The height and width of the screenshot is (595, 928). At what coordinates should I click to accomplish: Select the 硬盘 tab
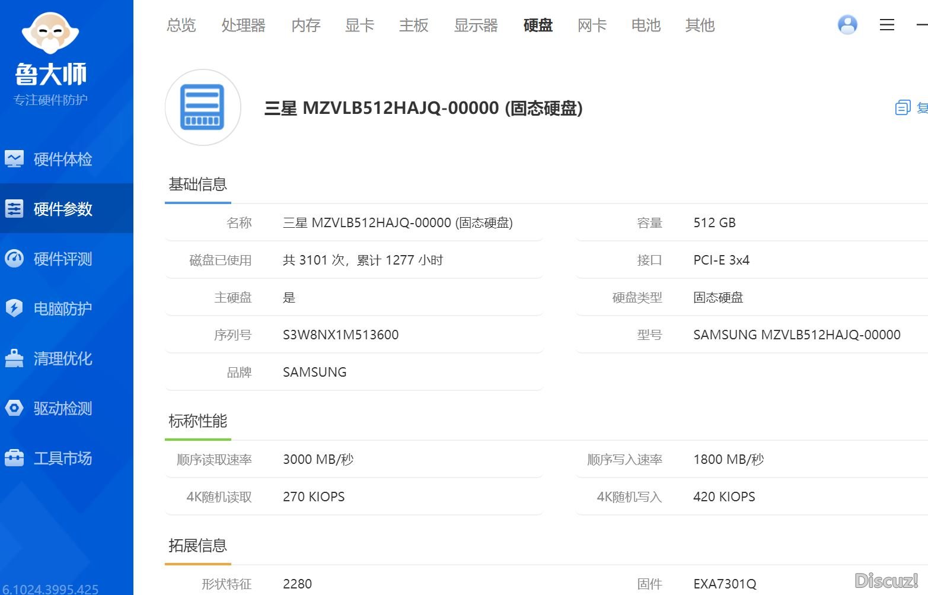(538, 25)
